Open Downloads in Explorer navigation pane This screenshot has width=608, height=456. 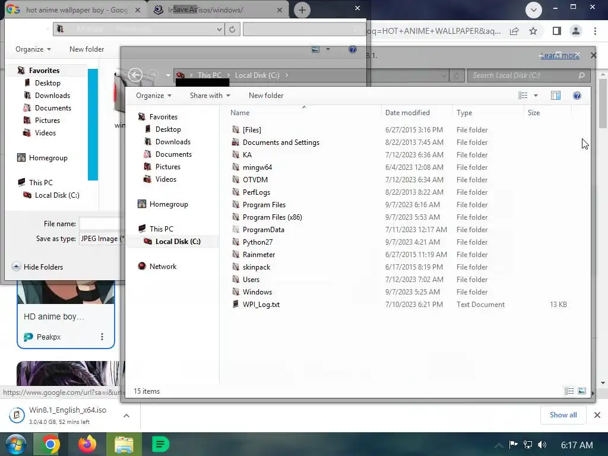pos(173,141)
